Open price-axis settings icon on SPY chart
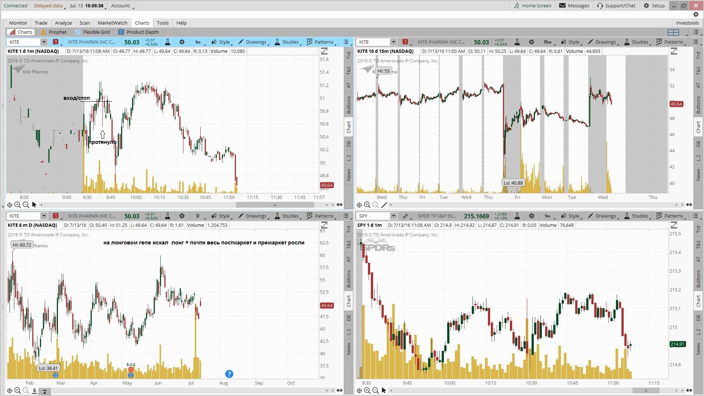This screenshot has height=396, width=704. pos(674,225)
